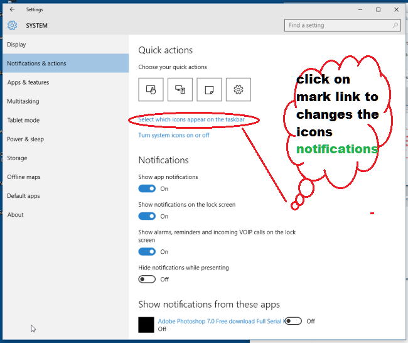This screenshot has width=408, height=343.
Task: Close the Settings window
Action: [x=396, y=9]
